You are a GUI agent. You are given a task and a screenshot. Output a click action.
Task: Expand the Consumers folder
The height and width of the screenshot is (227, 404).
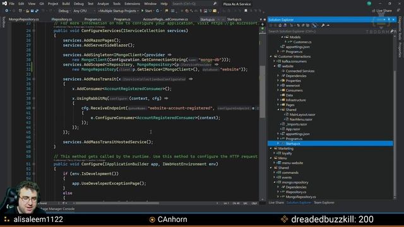(x=278, y=90)
